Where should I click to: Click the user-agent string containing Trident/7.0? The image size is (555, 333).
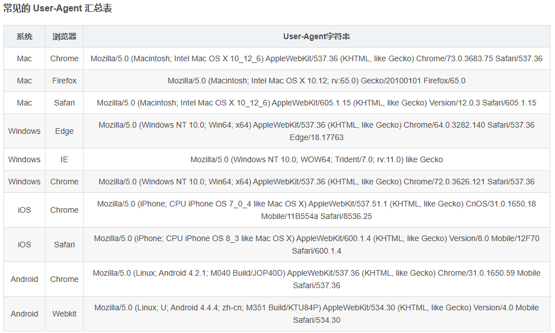[316, 159]
